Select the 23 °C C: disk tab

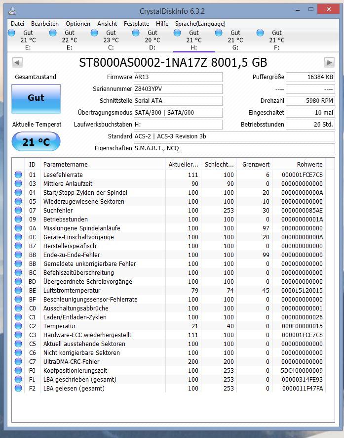point(111,40)
